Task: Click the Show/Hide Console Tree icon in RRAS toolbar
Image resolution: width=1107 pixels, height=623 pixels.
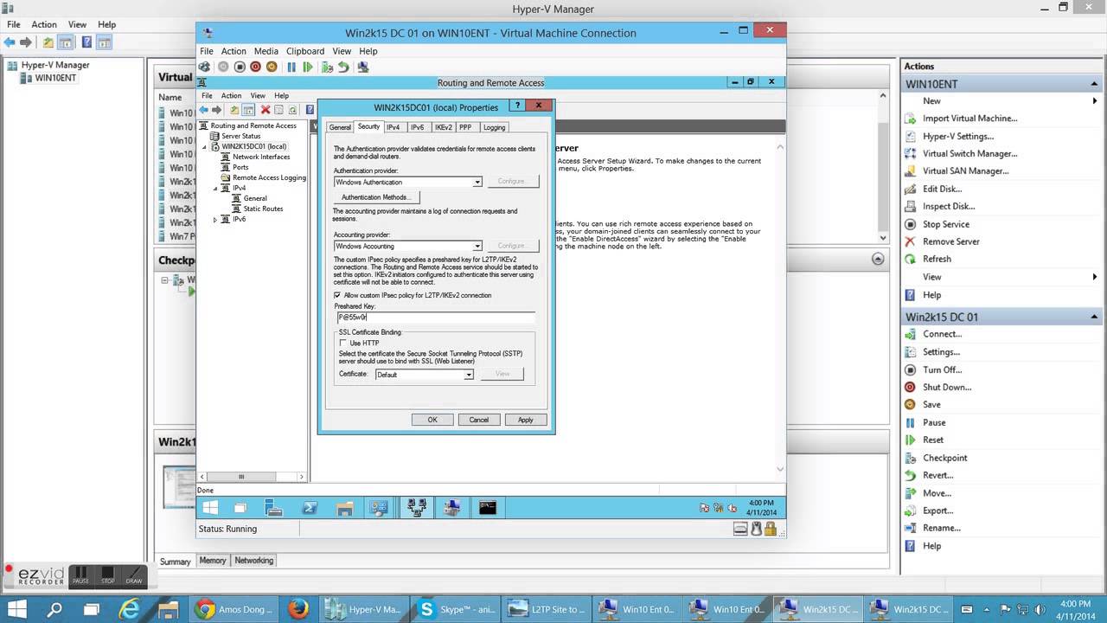Action: click(248, 110)
